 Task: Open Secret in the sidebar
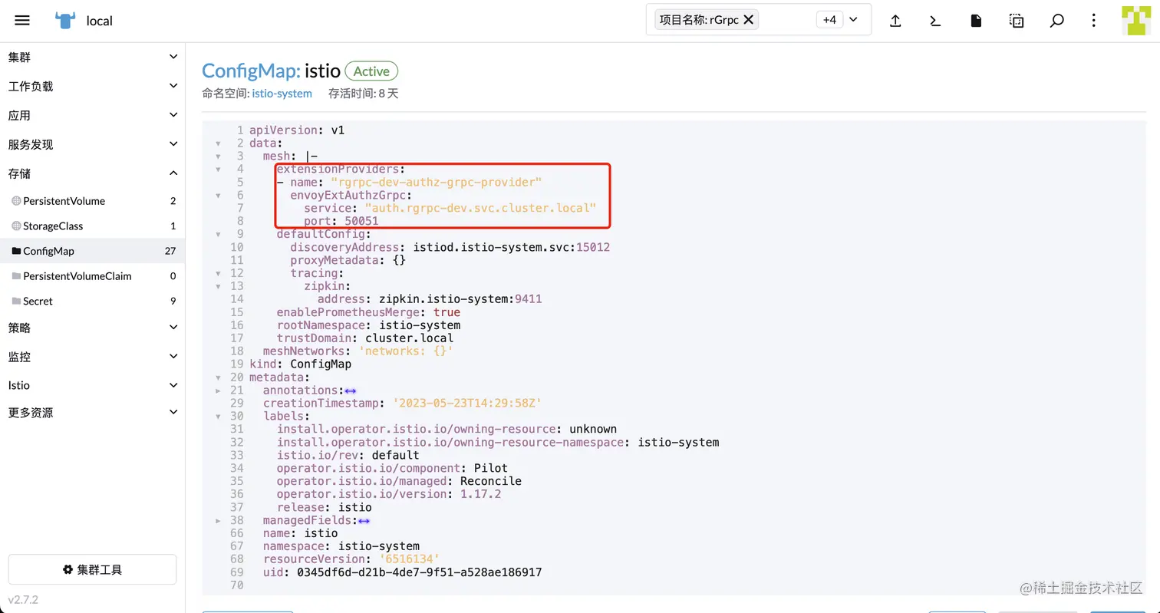(92, 302)
